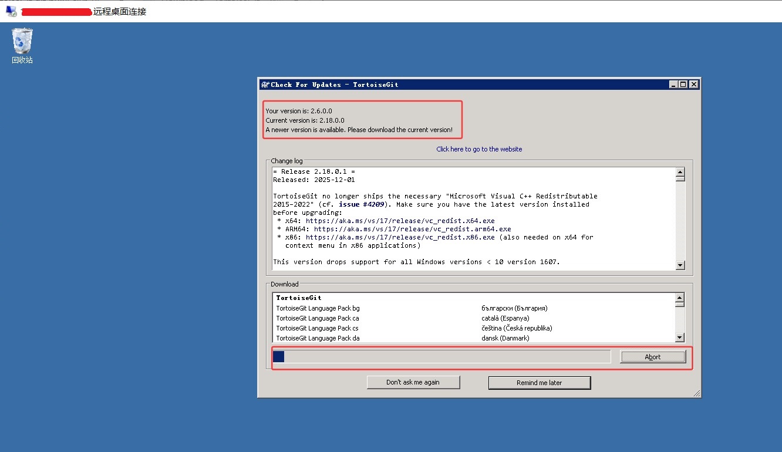Viewport: 782px width, 452px height.
Task: Click the TortoiseGit icon in dialog title bar
Action: coord(265,85)
